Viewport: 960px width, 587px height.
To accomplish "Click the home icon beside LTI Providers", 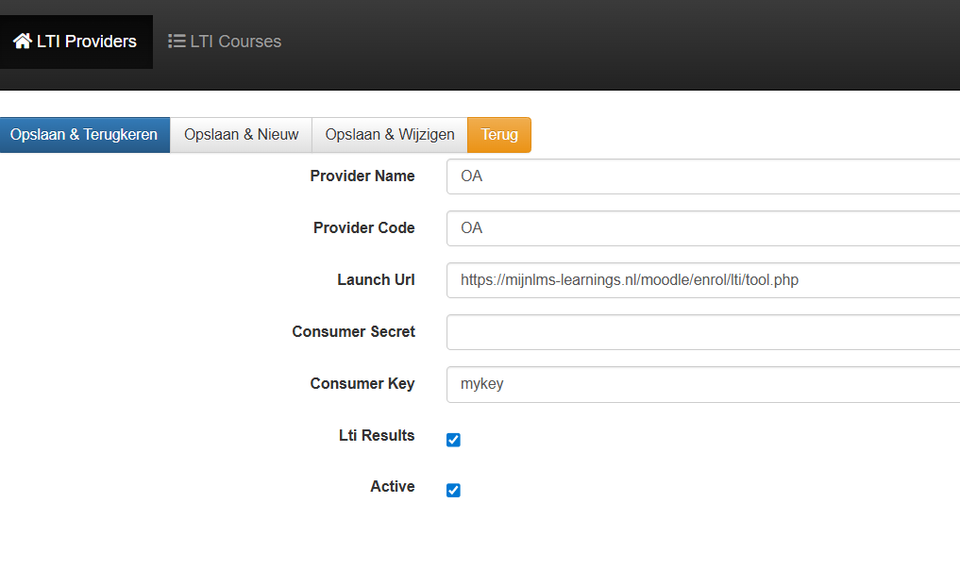I will [x=22, y=42].
